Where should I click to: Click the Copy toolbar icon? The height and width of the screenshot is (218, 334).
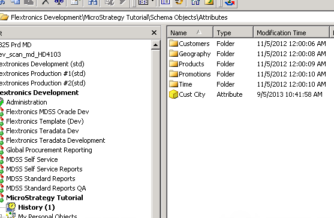point(16,2)
